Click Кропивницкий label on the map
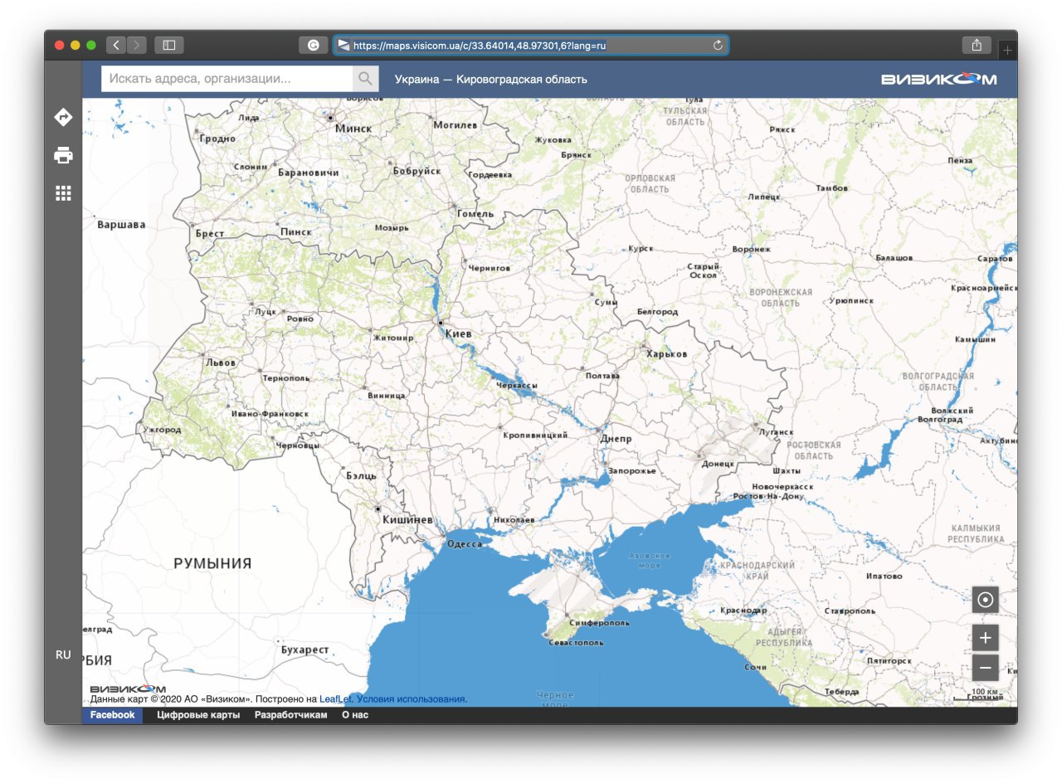Image resolution: width=1062 pixels, height=783 pixels. (536, 435)
